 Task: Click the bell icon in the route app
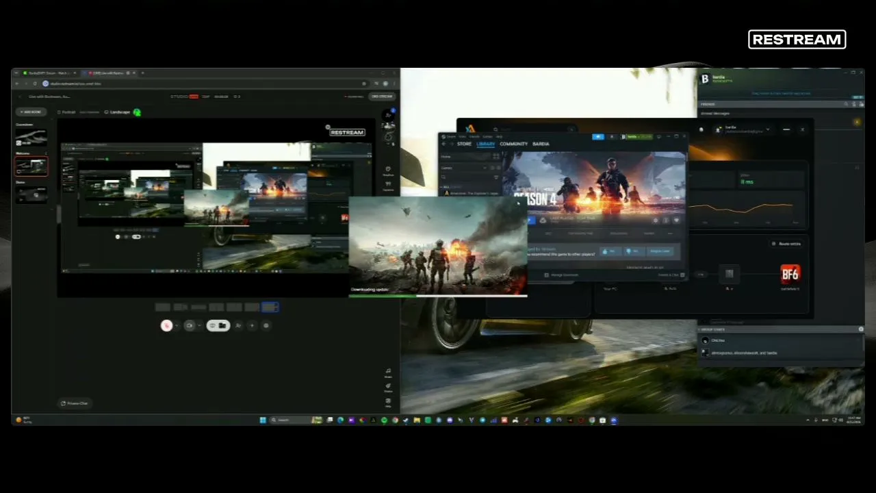coord(701,129)
